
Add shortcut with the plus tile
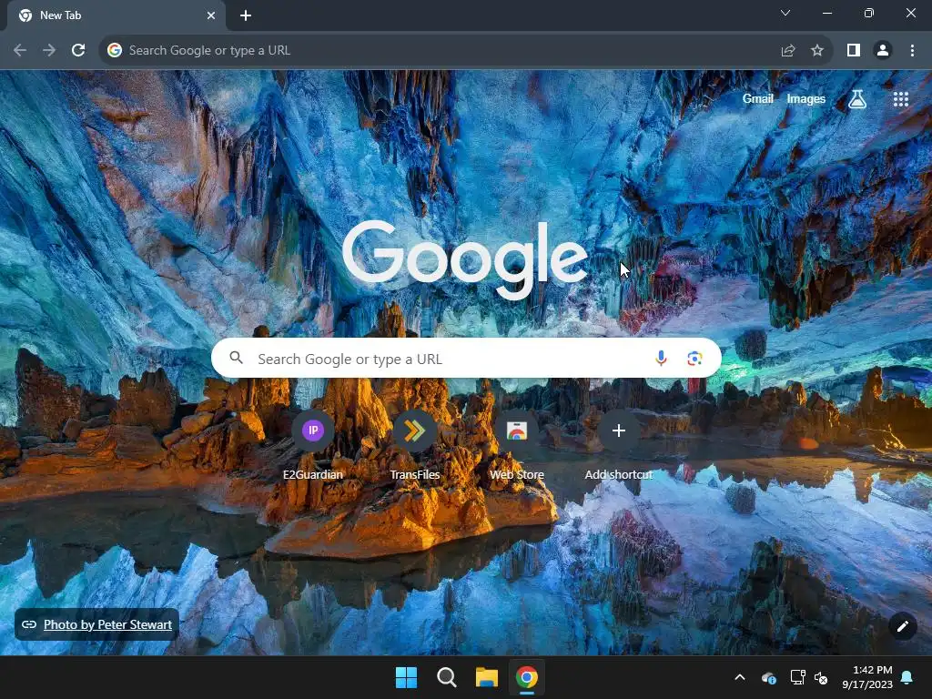618,444
